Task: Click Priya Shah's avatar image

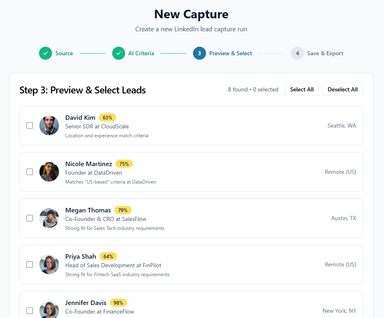Action: (x=49, y=264)
